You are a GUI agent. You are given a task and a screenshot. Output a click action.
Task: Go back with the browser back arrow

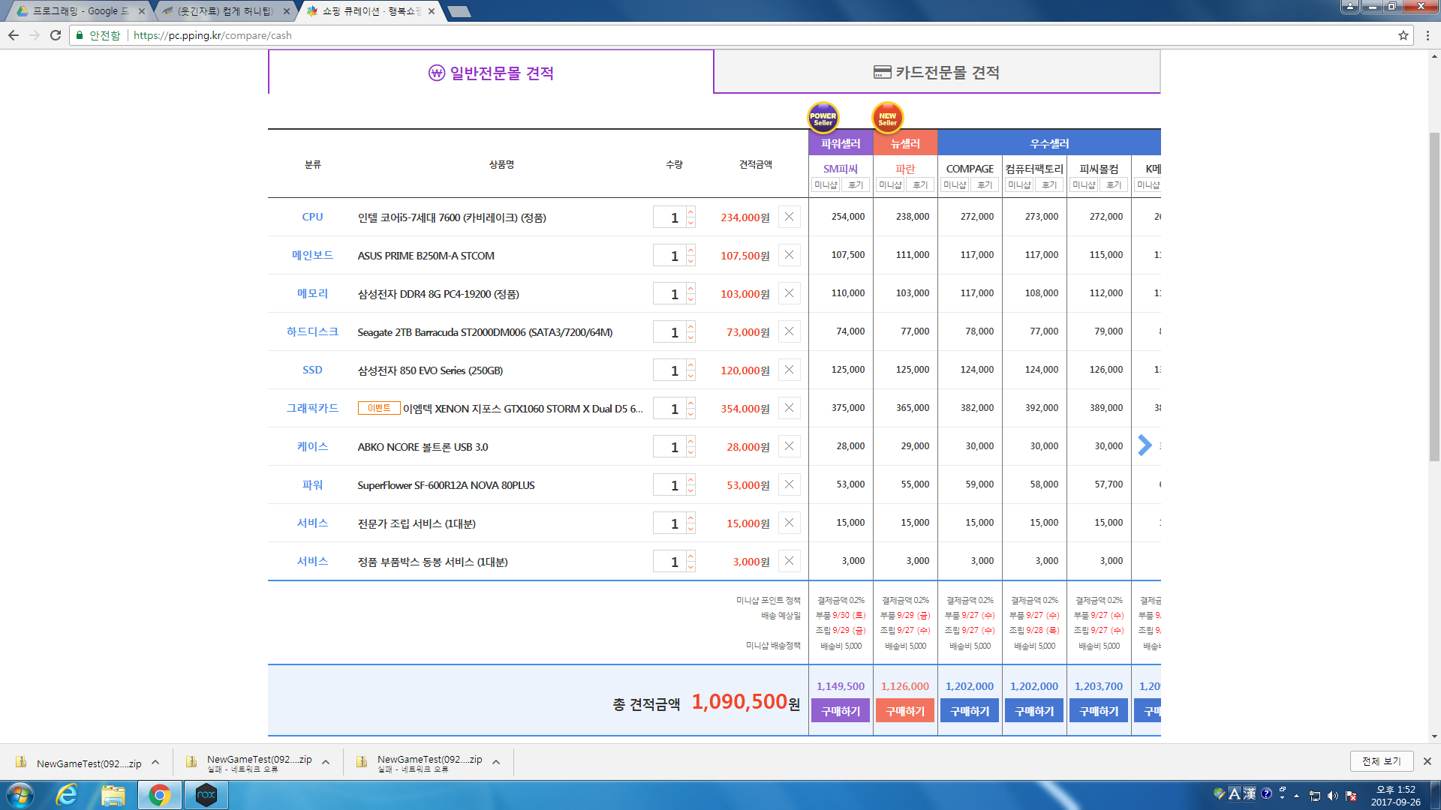14,35
